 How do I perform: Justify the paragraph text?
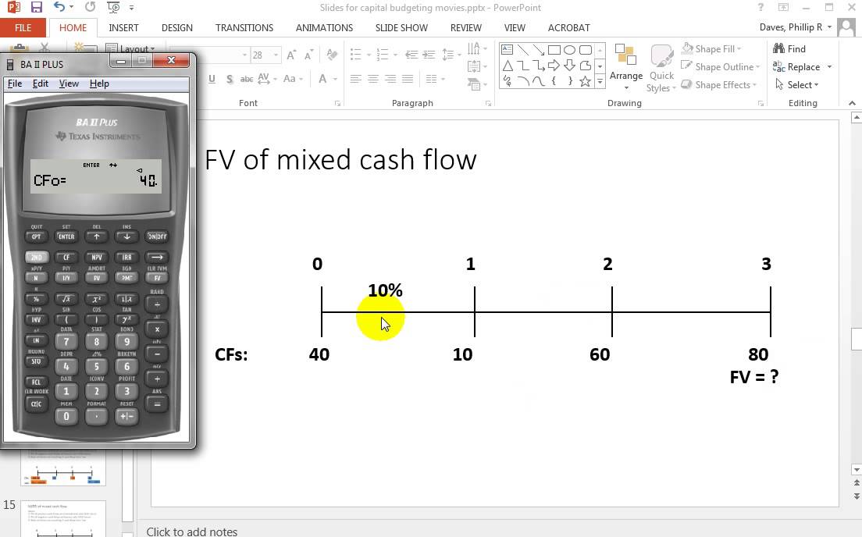(x=408, y=79)
